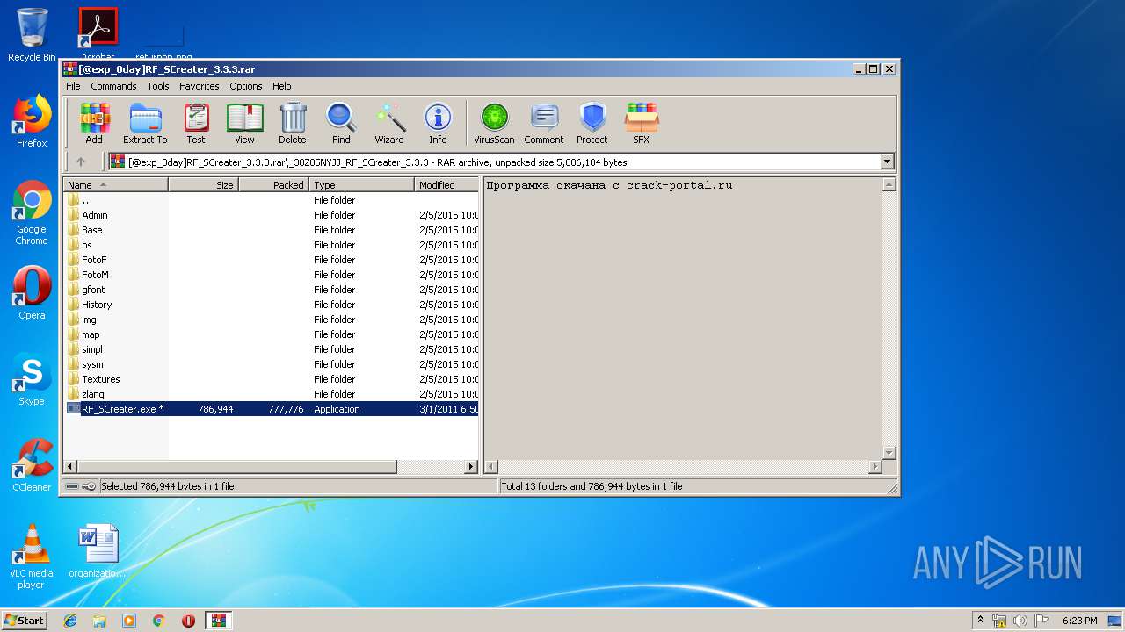Select the parent '..' folder row

[272, 200]
